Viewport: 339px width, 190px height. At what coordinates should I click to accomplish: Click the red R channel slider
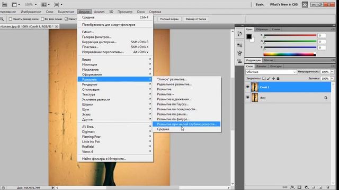[290, 35]
